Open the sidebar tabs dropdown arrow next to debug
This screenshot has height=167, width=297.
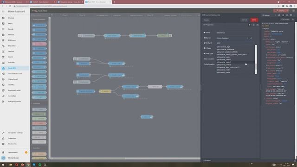tap(295, 15)
